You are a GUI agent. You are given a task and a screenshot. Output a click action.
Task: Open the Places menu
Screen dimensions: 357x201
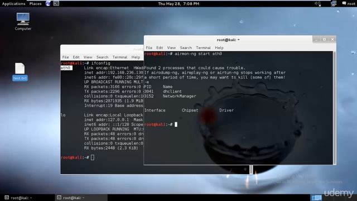[35, 4]
